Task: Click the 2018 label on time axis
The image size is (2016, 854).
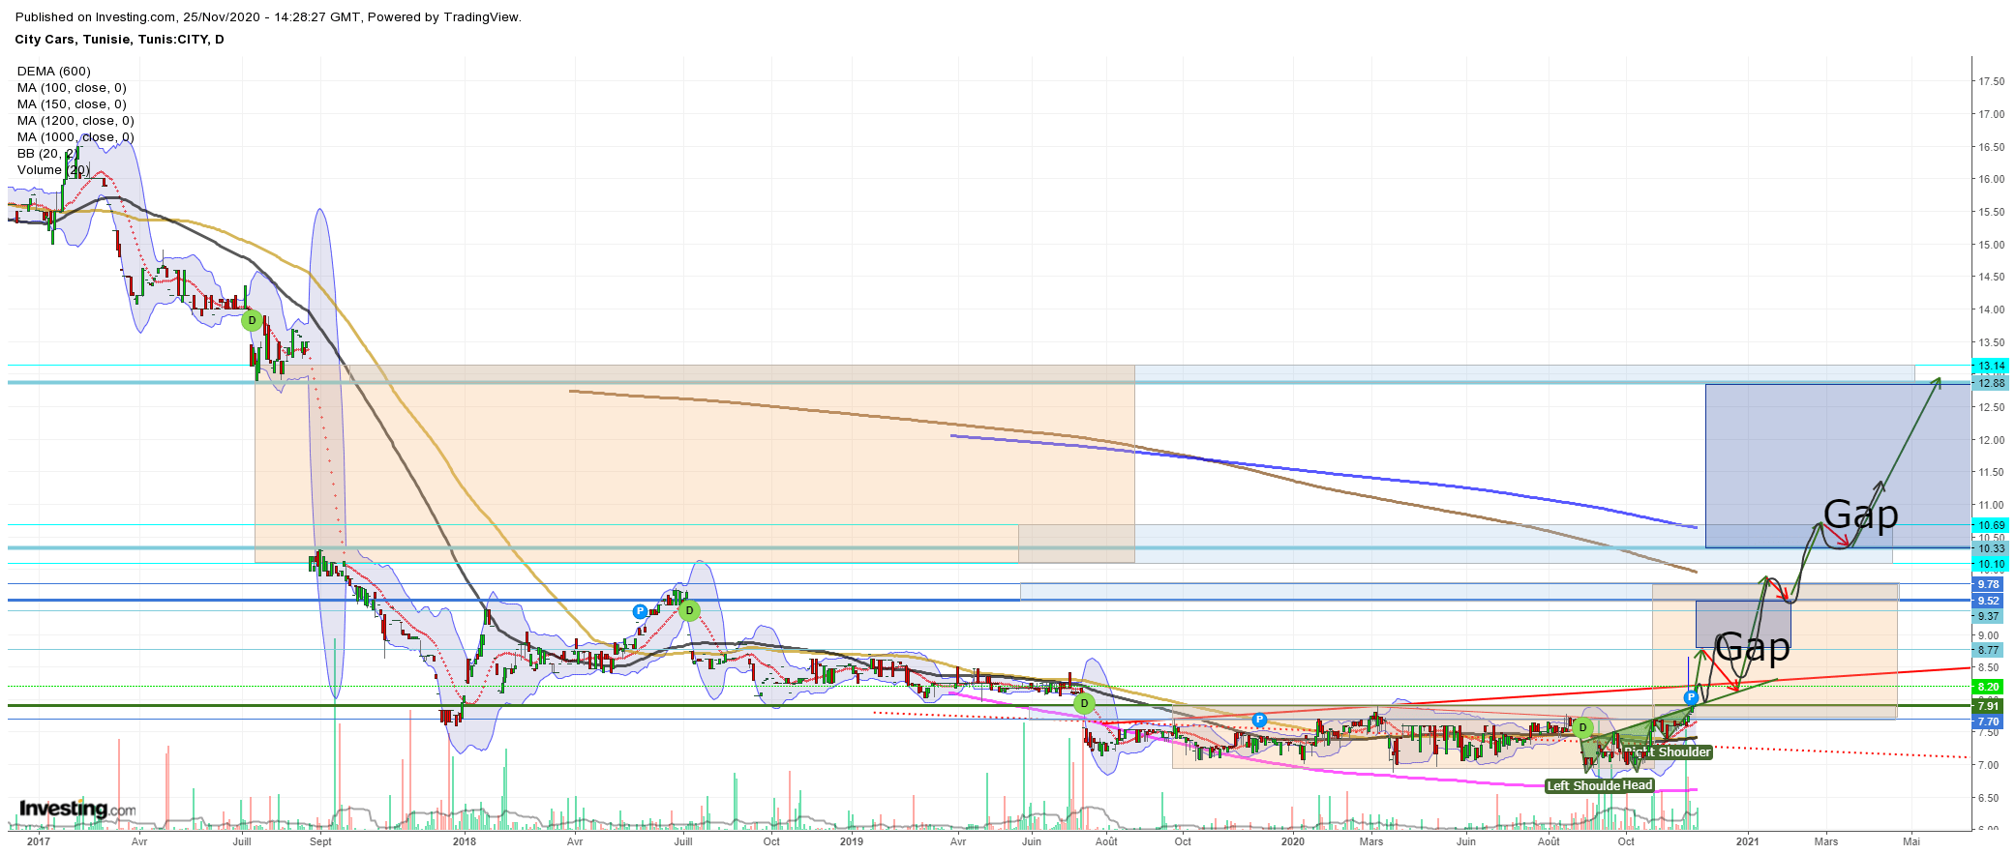Action: point(465,841)
